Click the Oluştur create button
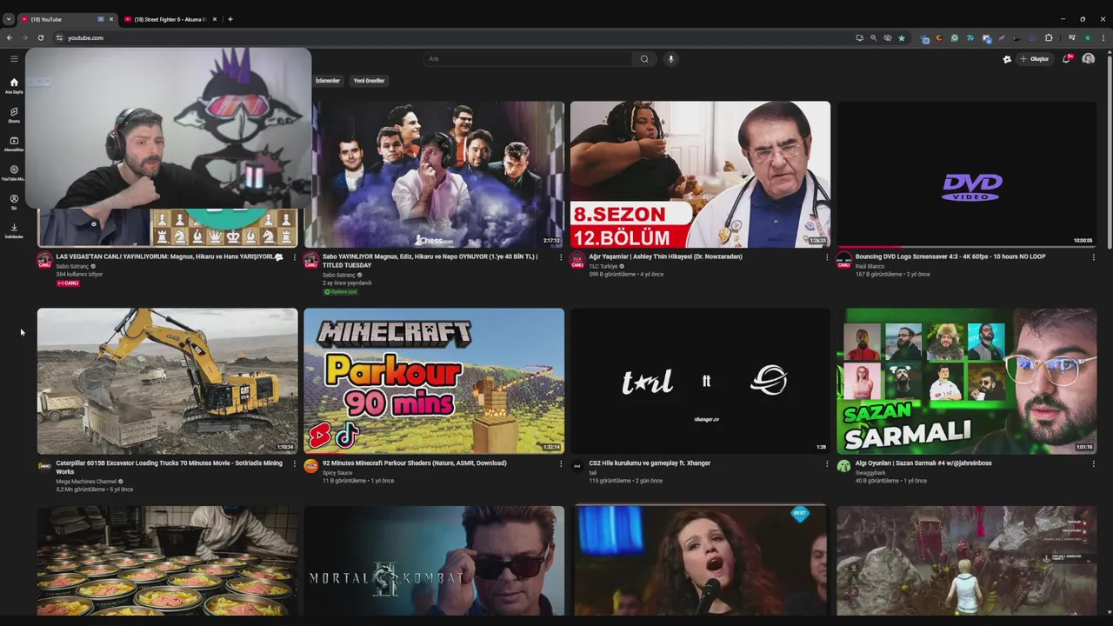Image resolution: width=1113 pixels, height=626 pixels. click(x=1035, y=59)
